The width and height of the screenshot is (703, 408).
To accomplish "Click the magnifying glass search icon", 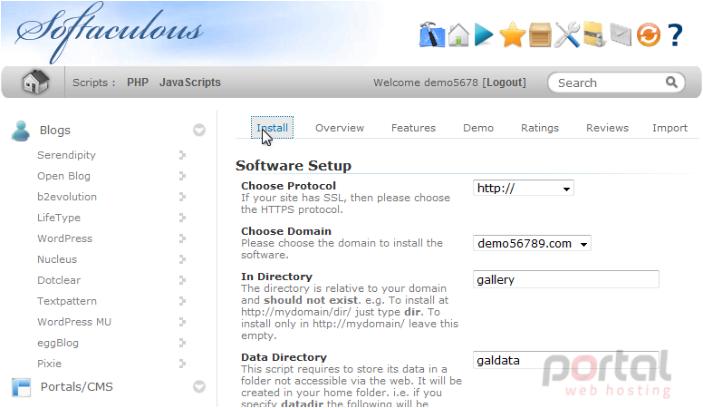I will (671, 83).
